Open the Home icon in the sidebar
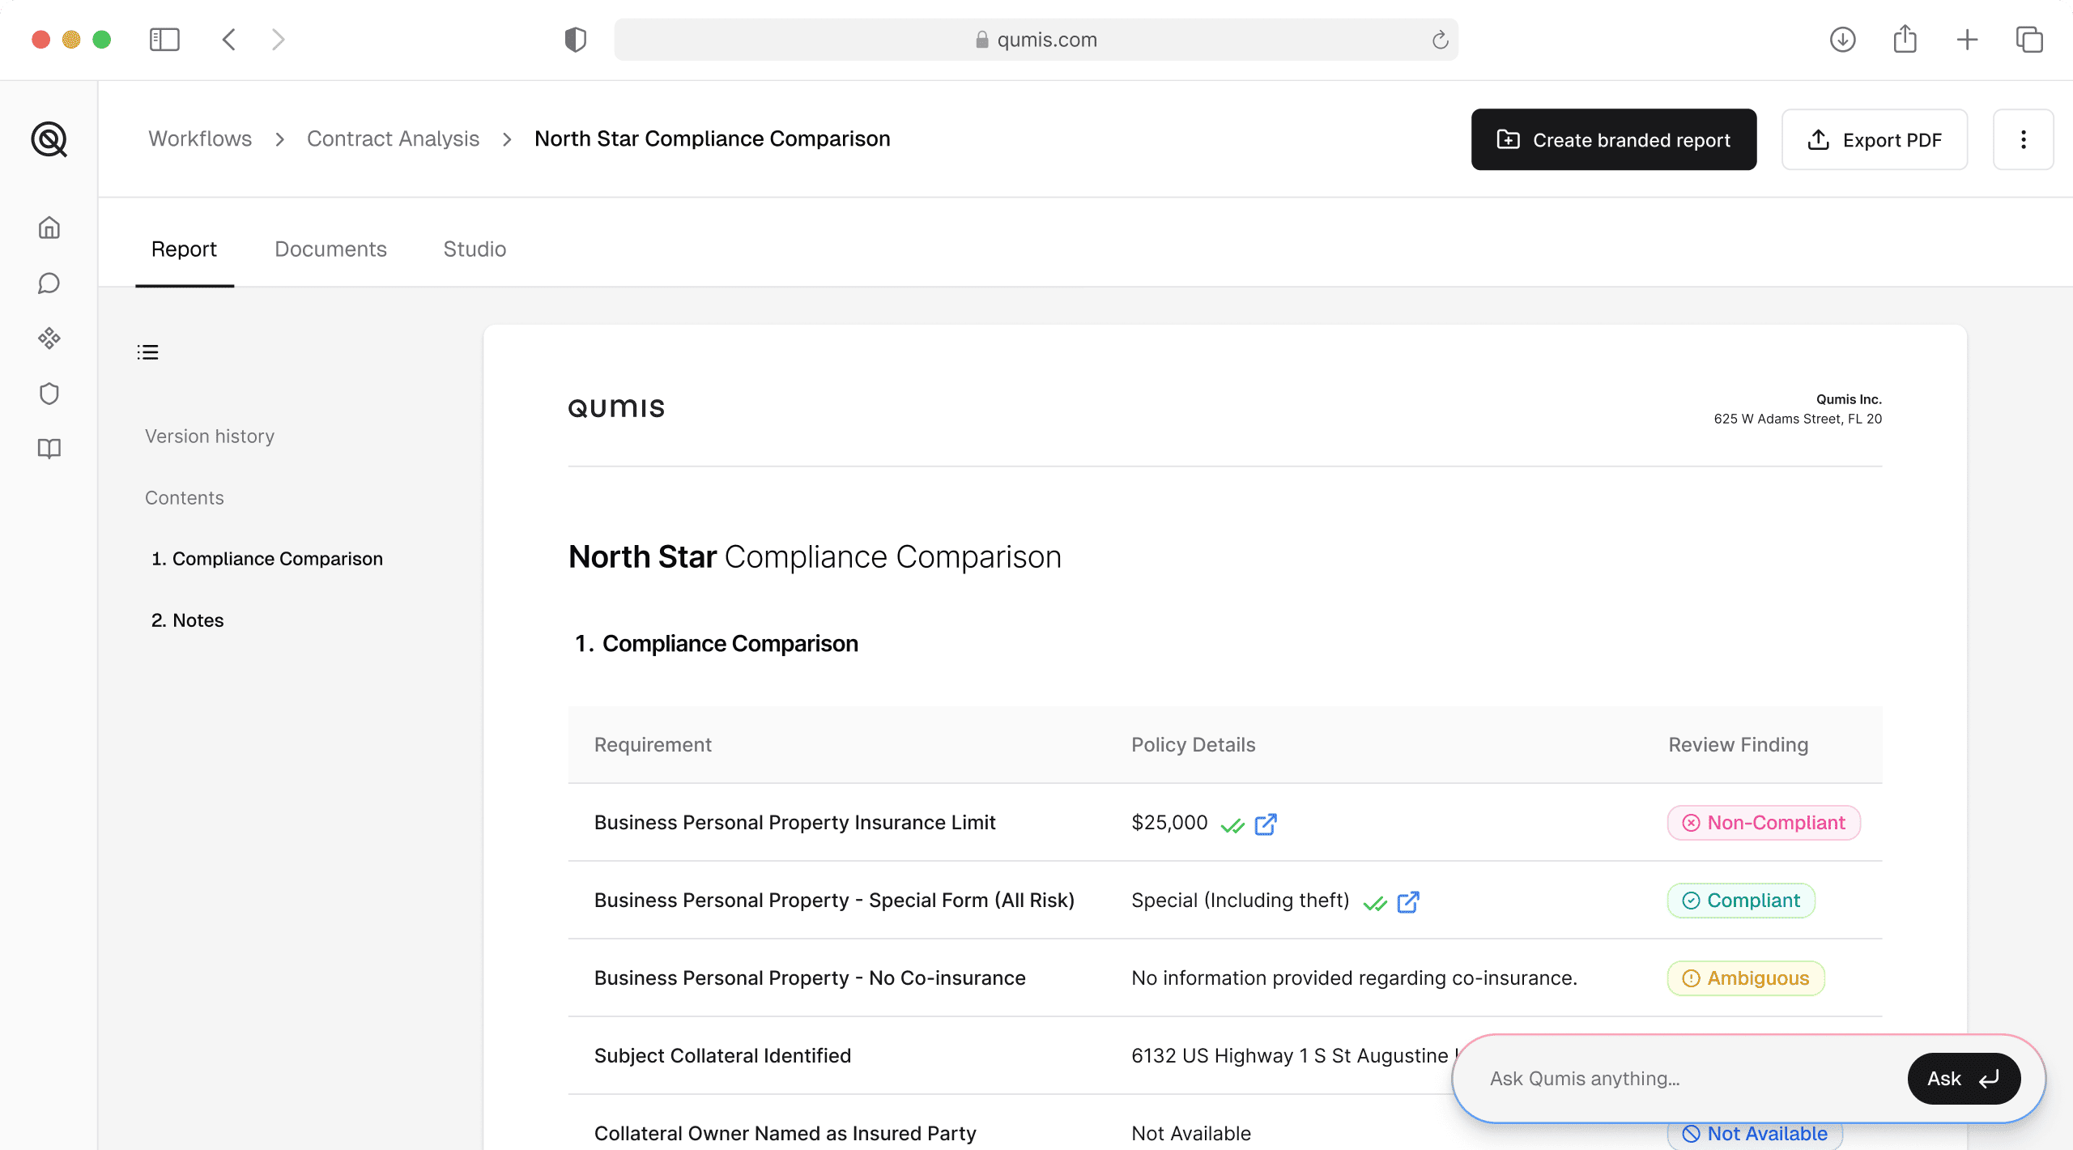Viewport: 2073px width, 1150px height. tap(49, 228)
